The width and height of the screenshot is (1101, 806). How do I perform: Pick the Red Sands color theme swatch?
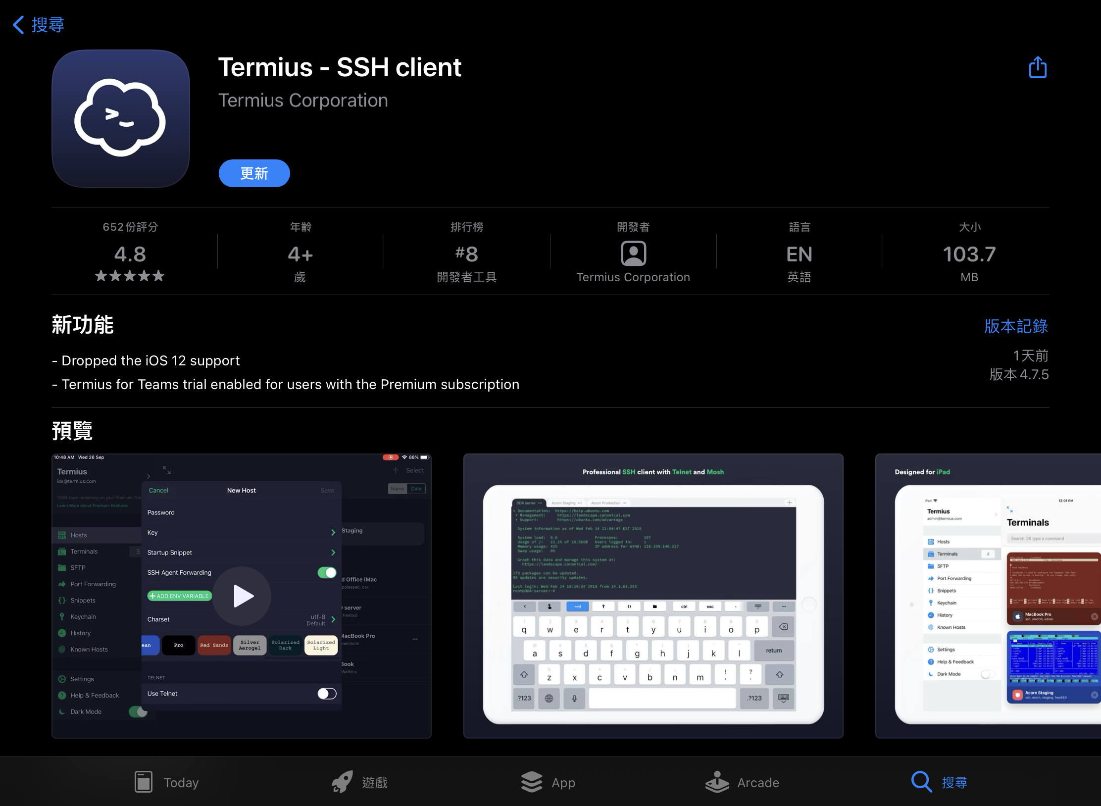pyautogui.click(x=214, y=645)
